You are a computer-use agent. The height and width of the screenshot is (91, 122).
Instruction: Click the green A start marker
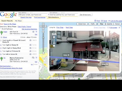2,33
